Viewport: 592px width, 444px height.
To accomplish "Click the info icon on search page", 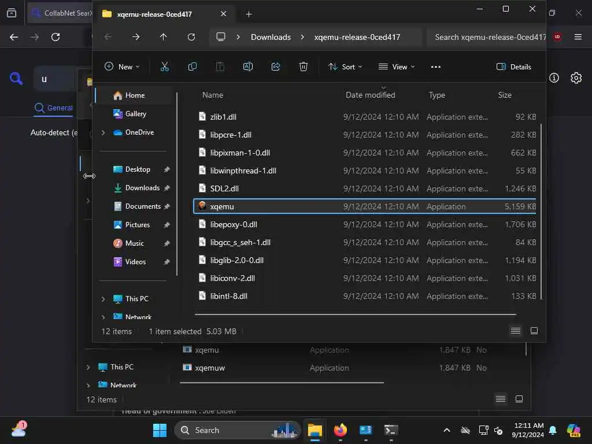I will (x=554, y=78).
